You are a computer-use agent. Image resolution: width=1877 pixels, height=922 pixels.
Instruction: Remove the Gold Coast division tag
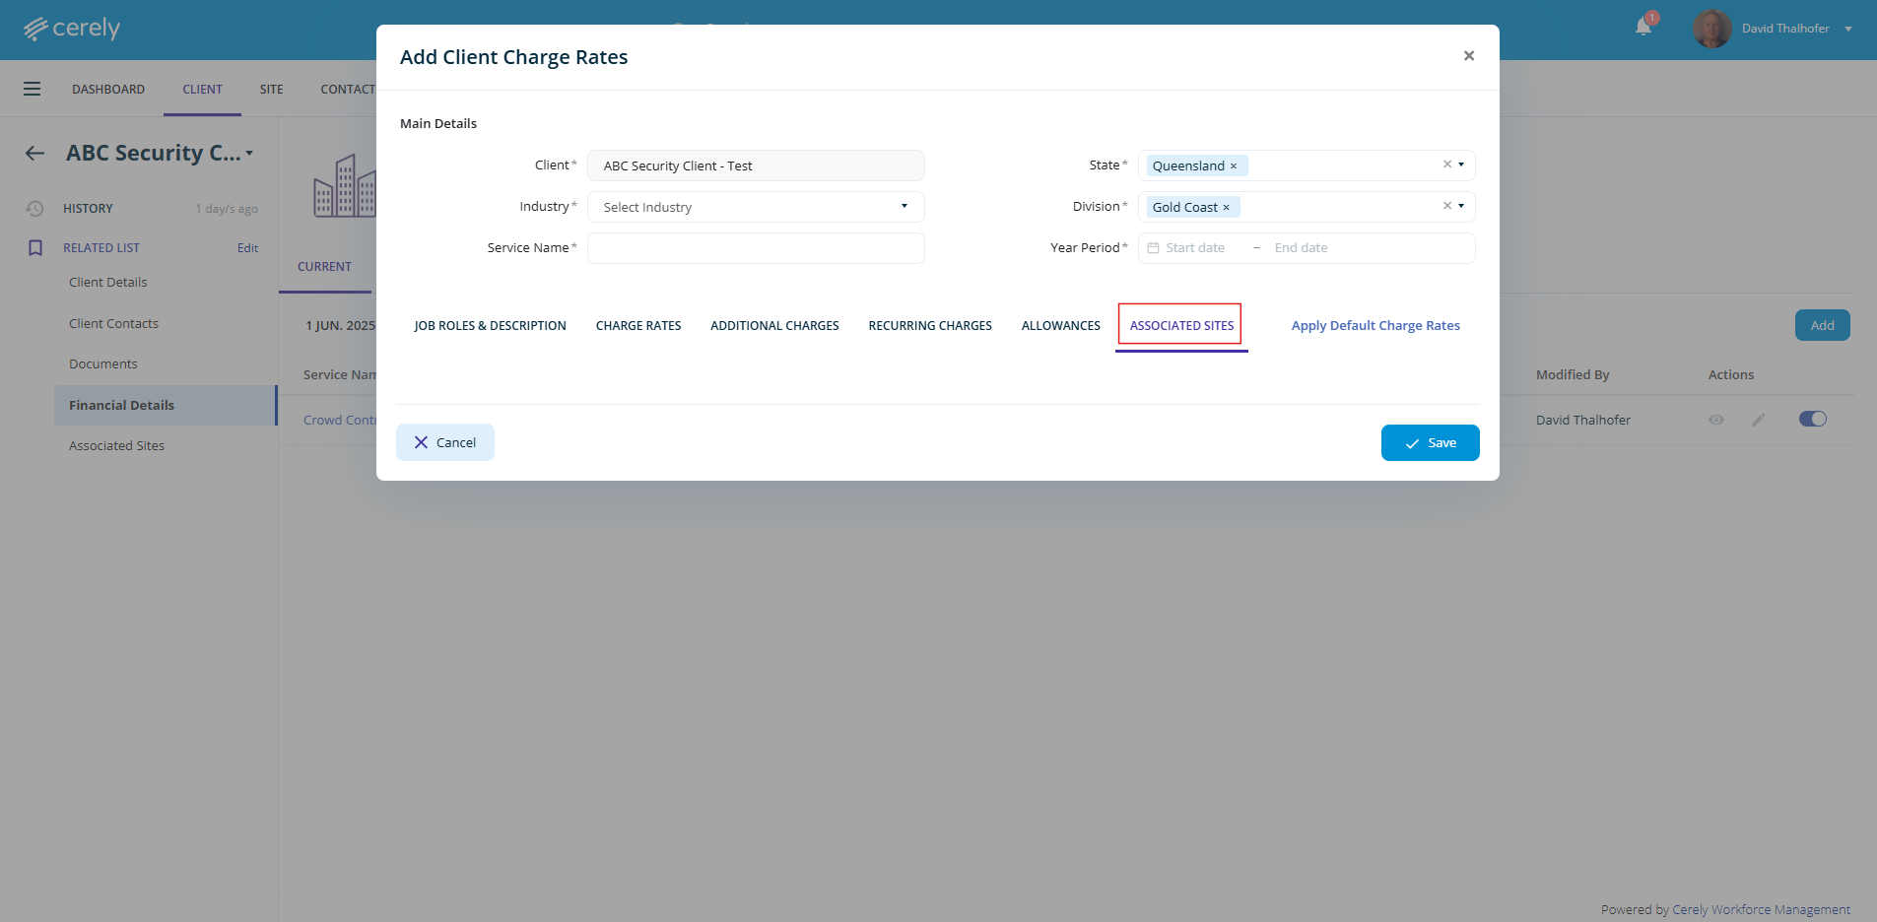pos(1227,208)
